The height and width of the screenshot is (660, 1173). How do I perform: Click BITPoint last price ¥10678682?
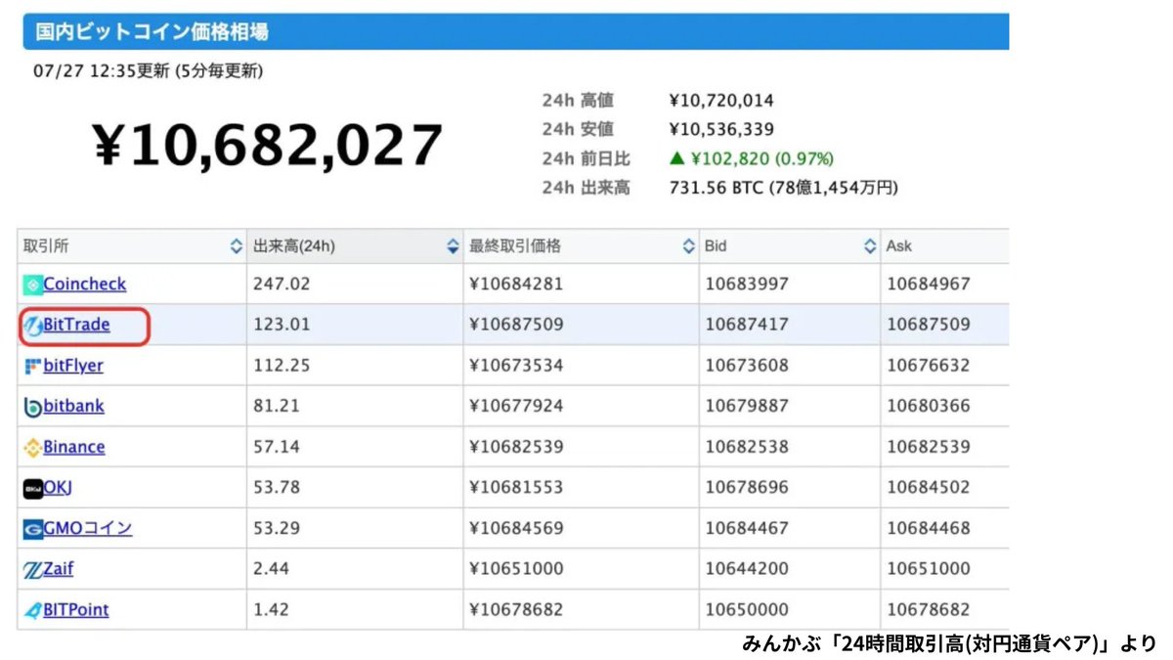pos(516,609)
